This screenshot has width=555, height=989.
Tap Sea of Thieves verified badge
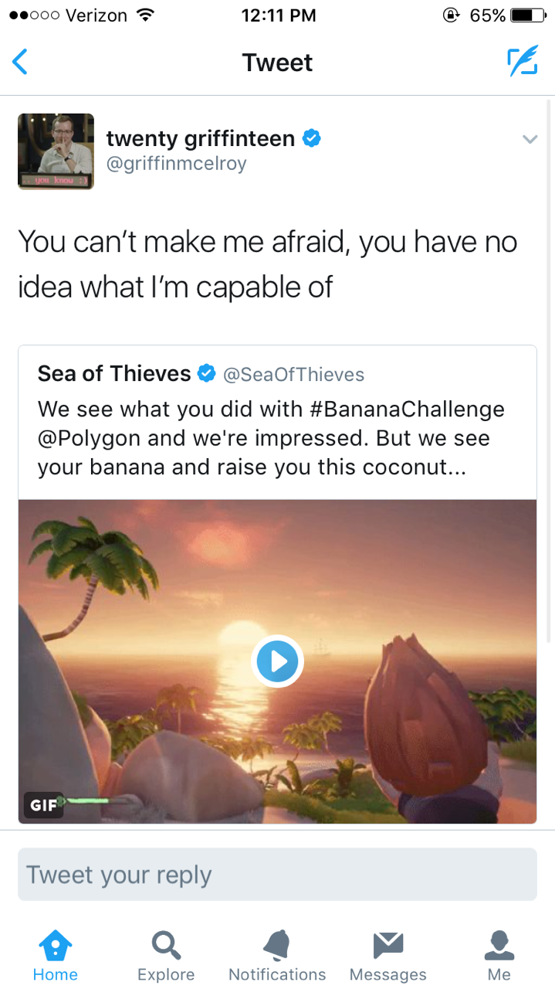[x=207, y=374]
